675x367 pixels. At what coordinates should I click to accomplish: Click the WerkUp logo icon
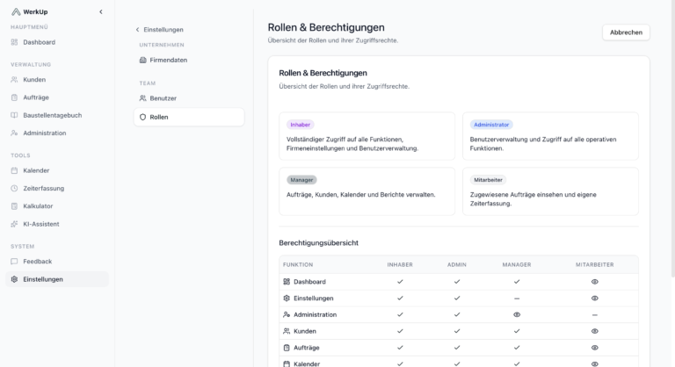click(x=16, y=11)
